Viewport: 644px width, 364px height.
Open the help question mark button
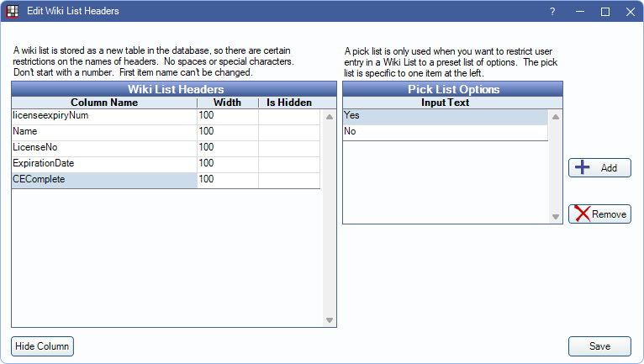point(552,12)
